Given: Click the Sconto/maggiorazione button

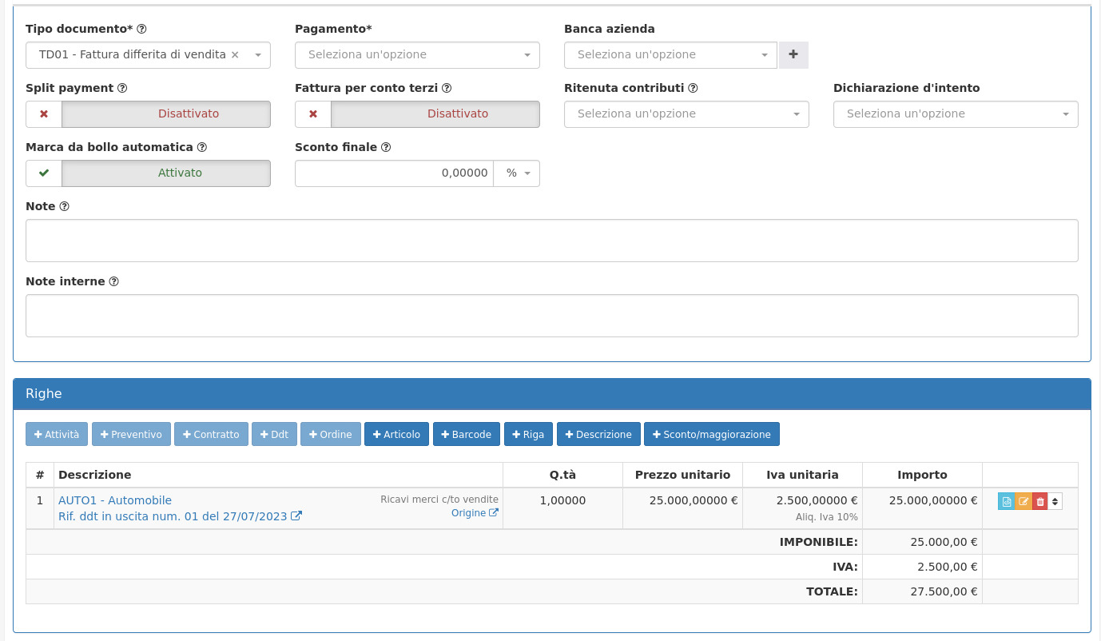Looking at the screenshot, I should tap(711, 434).
